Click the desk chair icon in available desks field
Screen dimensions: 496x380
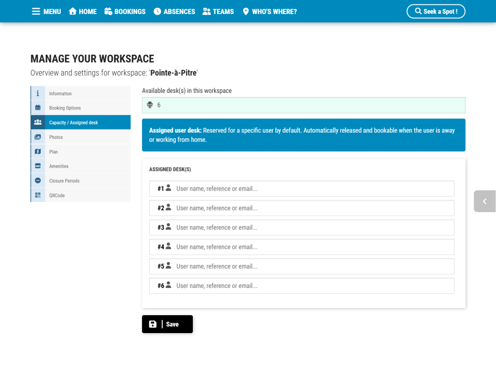pyautogui.click(x=150, y=105)
